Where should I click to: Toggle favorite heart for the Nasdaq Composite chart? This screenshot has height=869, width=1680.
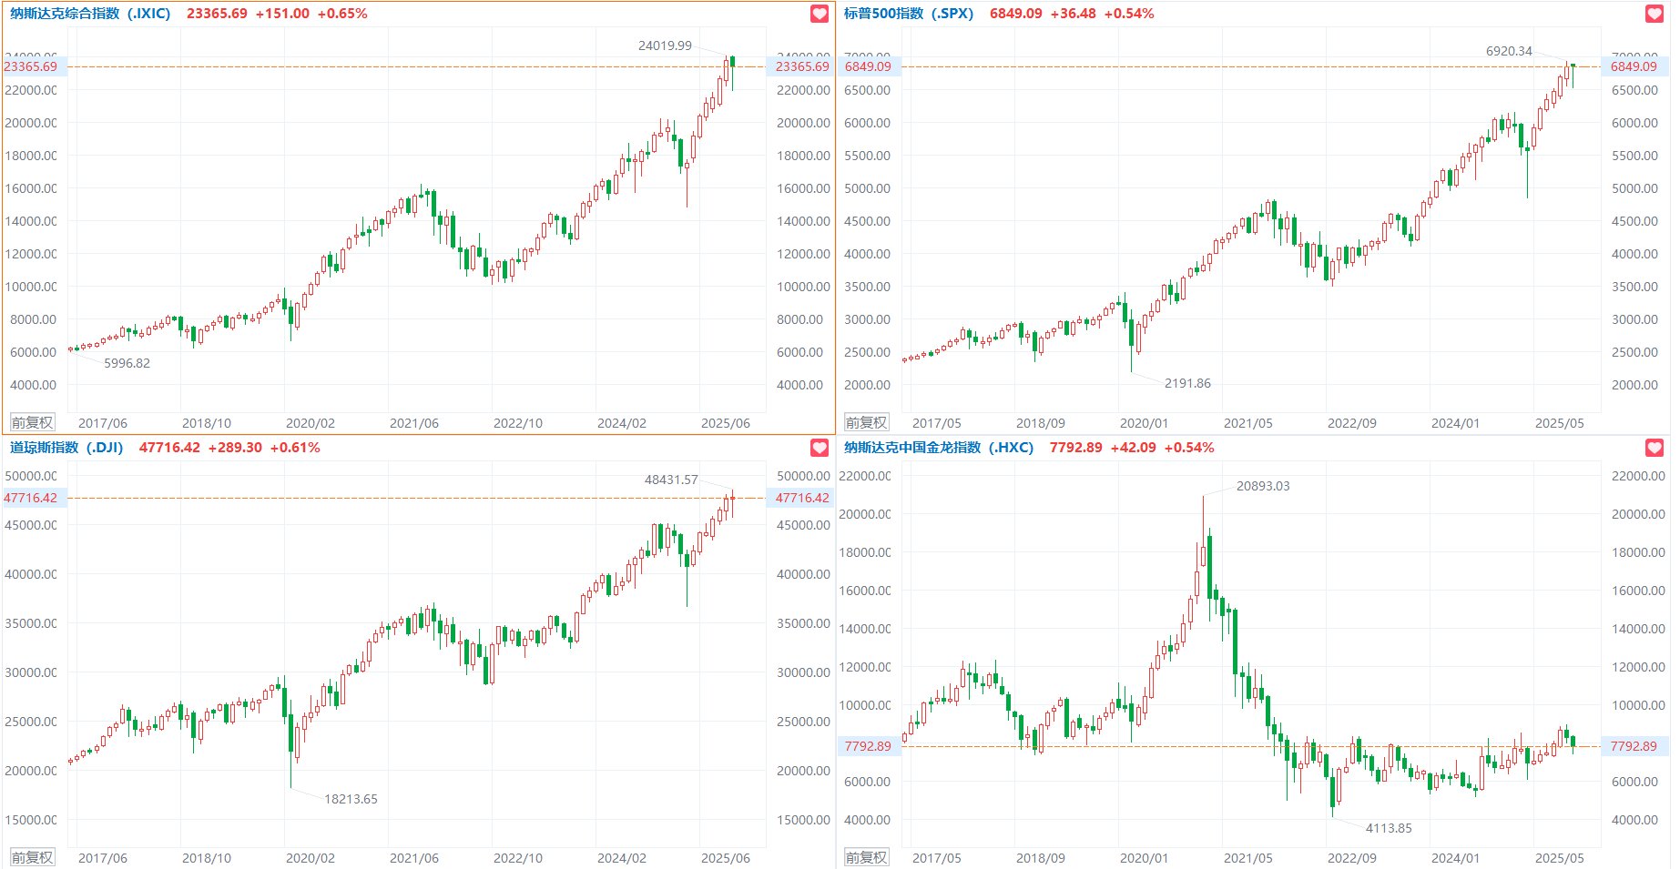click(x=820, y=14)
